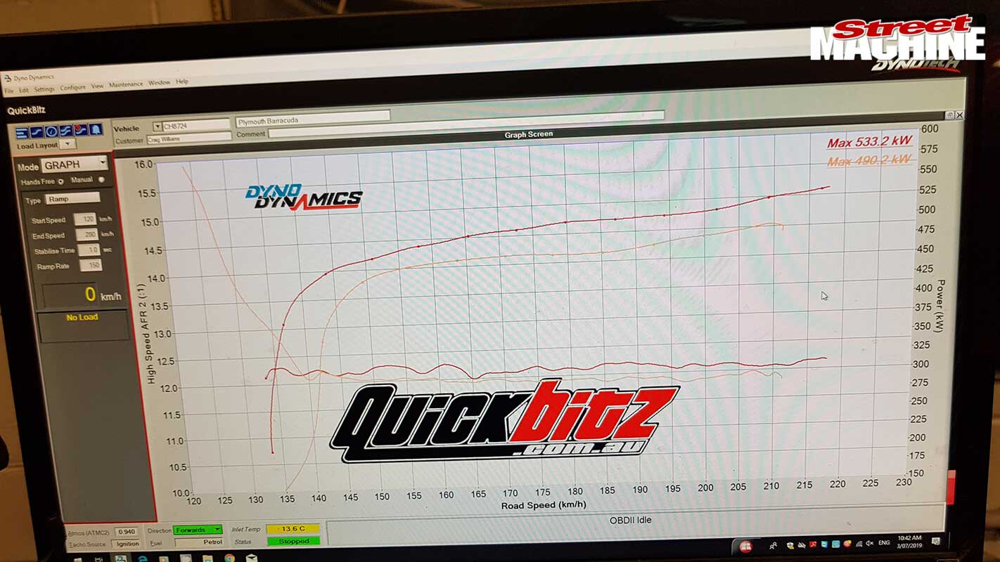
Task: Click the muted volume tray icon
Action: click(x=869, y=544)
